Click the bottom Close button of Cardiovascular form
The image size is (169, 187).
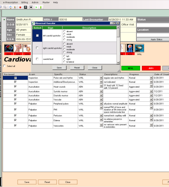[68, 182]
